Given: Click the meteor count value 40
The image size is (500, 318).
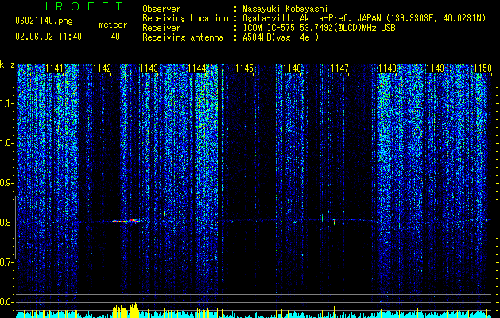Looking at the screenshot, I should 115,37.
